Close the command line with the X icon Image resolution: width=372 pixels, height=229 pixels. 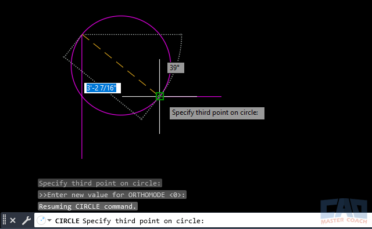coord(13,221)
